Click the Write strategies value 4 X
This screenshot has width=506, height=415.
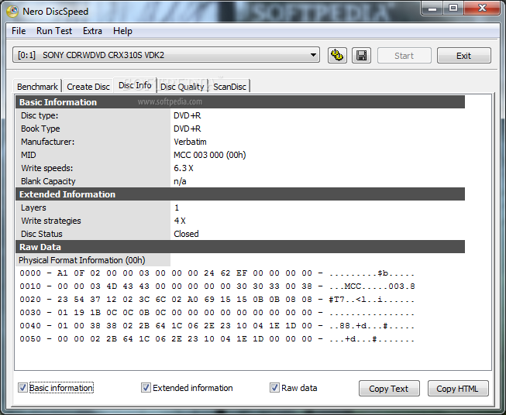pyautogui.click(x=180, y=221)
